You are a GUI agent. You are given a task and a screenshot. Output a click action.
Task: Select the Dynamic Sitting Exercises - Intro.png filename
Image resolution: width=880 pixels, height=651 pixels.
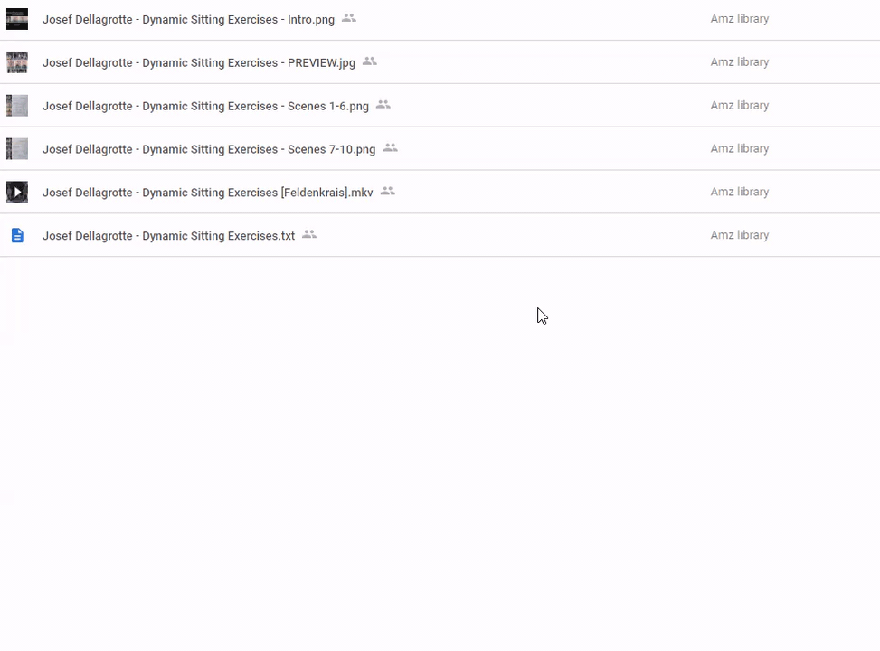(188, 19)
